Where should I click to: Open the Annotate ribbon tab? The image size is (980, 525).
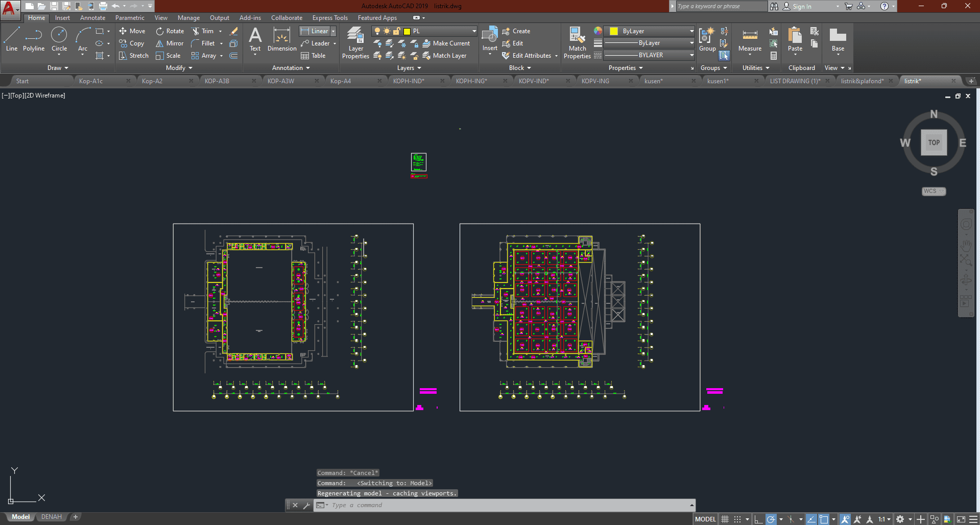tap(92, 18)
